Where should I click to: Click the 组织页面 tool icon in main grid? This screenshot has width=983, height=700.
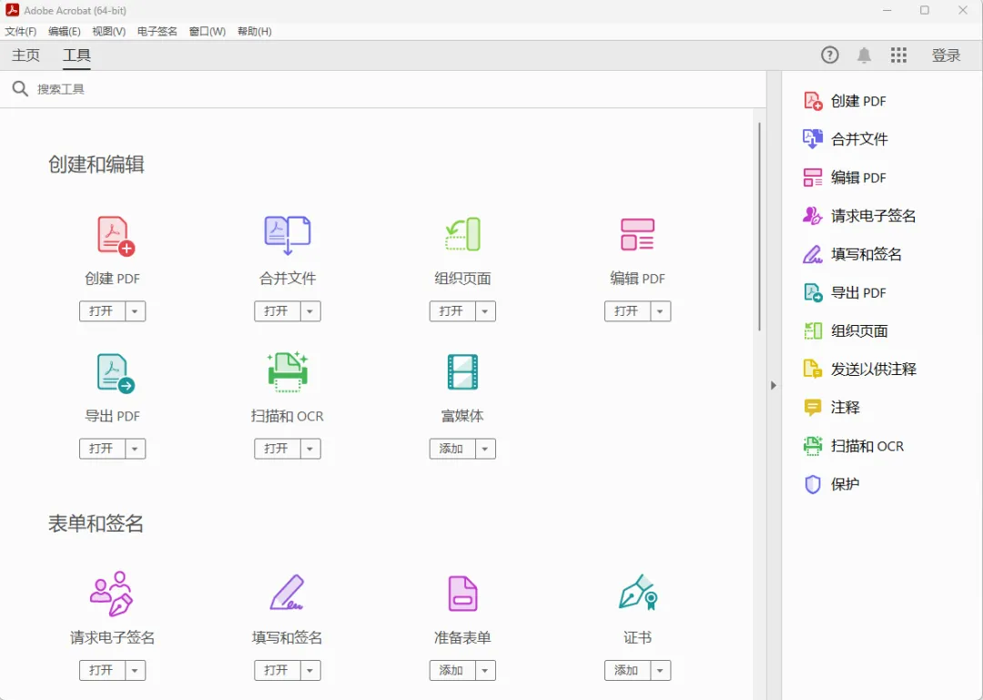click(x=462, y=235)
